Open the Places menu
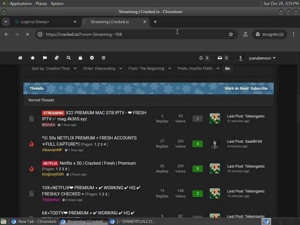300x225 pixels. 41,4
